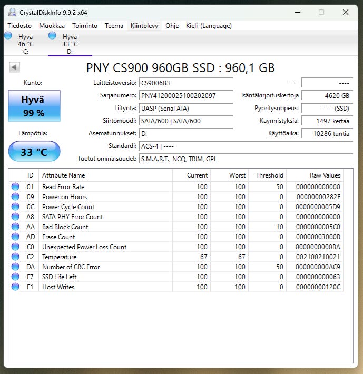Click the Kunto: label
The image size is (363, 374).
pyautogui.click(x=33, y=83)
